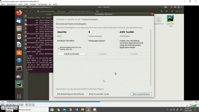Viewport: 199px width, 112px height.
Task: Click the disabled Installed button under R
Action: click(103, 54)
